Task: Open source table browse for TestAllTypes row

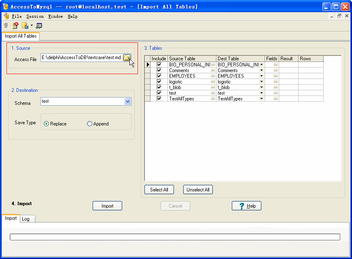Action: 213,99
